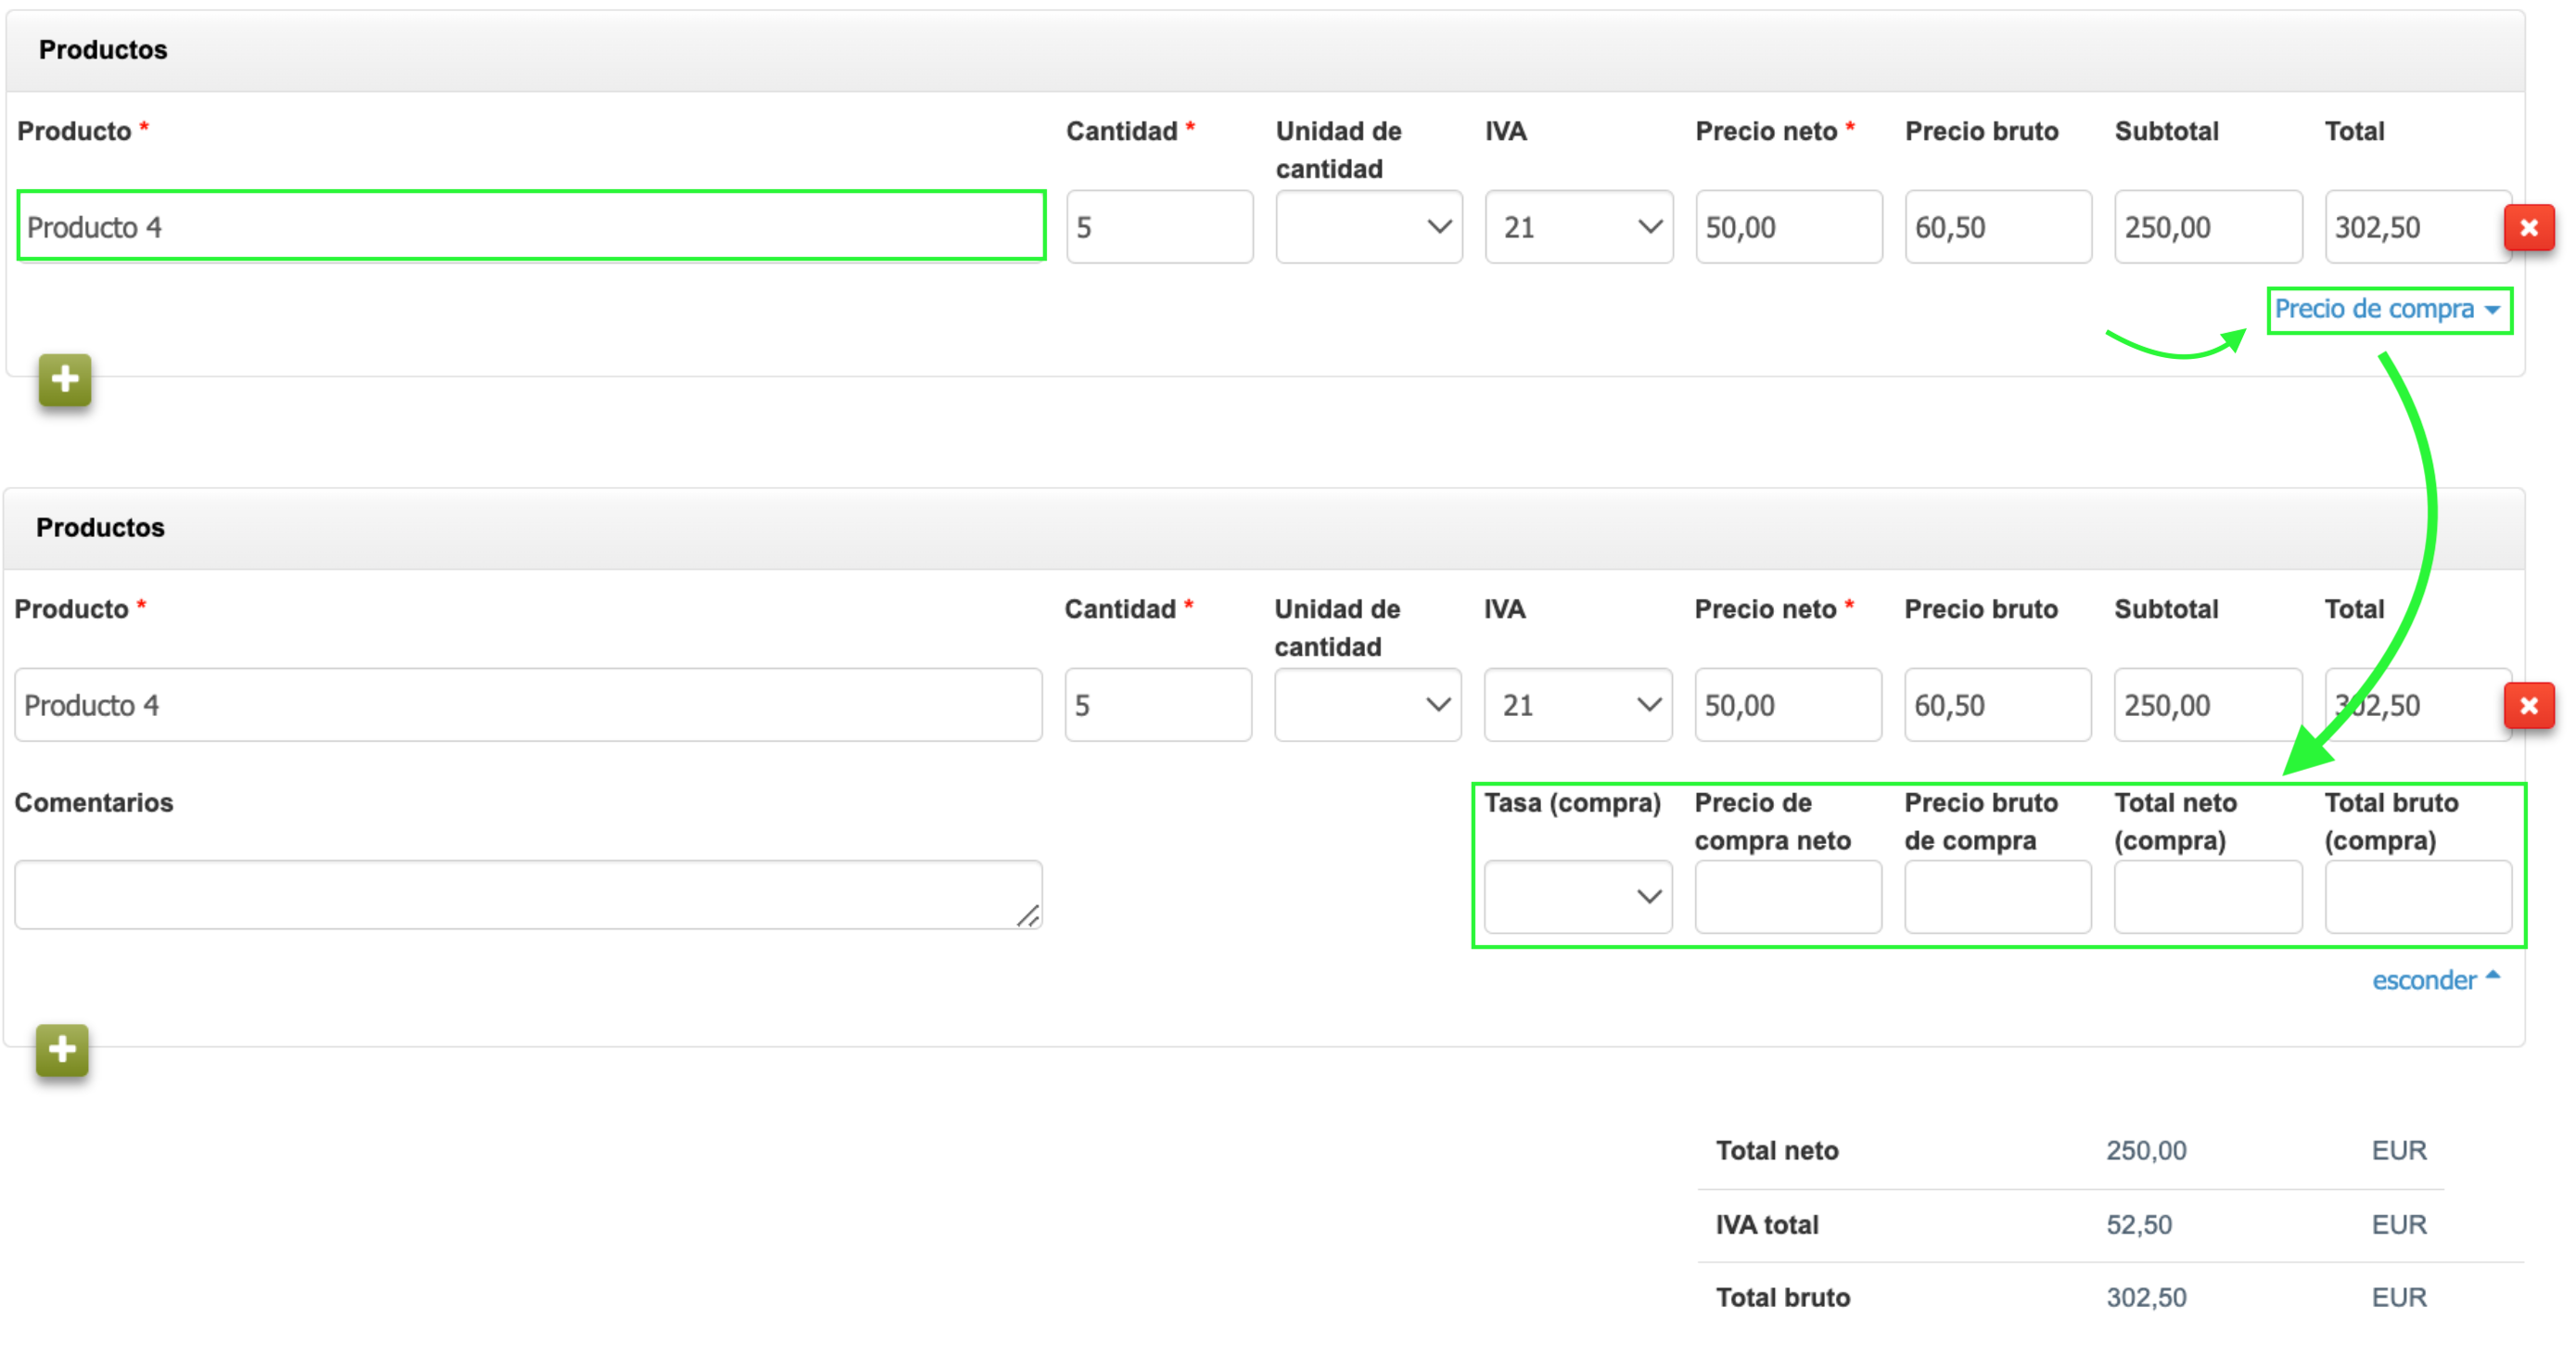Click the Precio bruto de compra input

1997,897
